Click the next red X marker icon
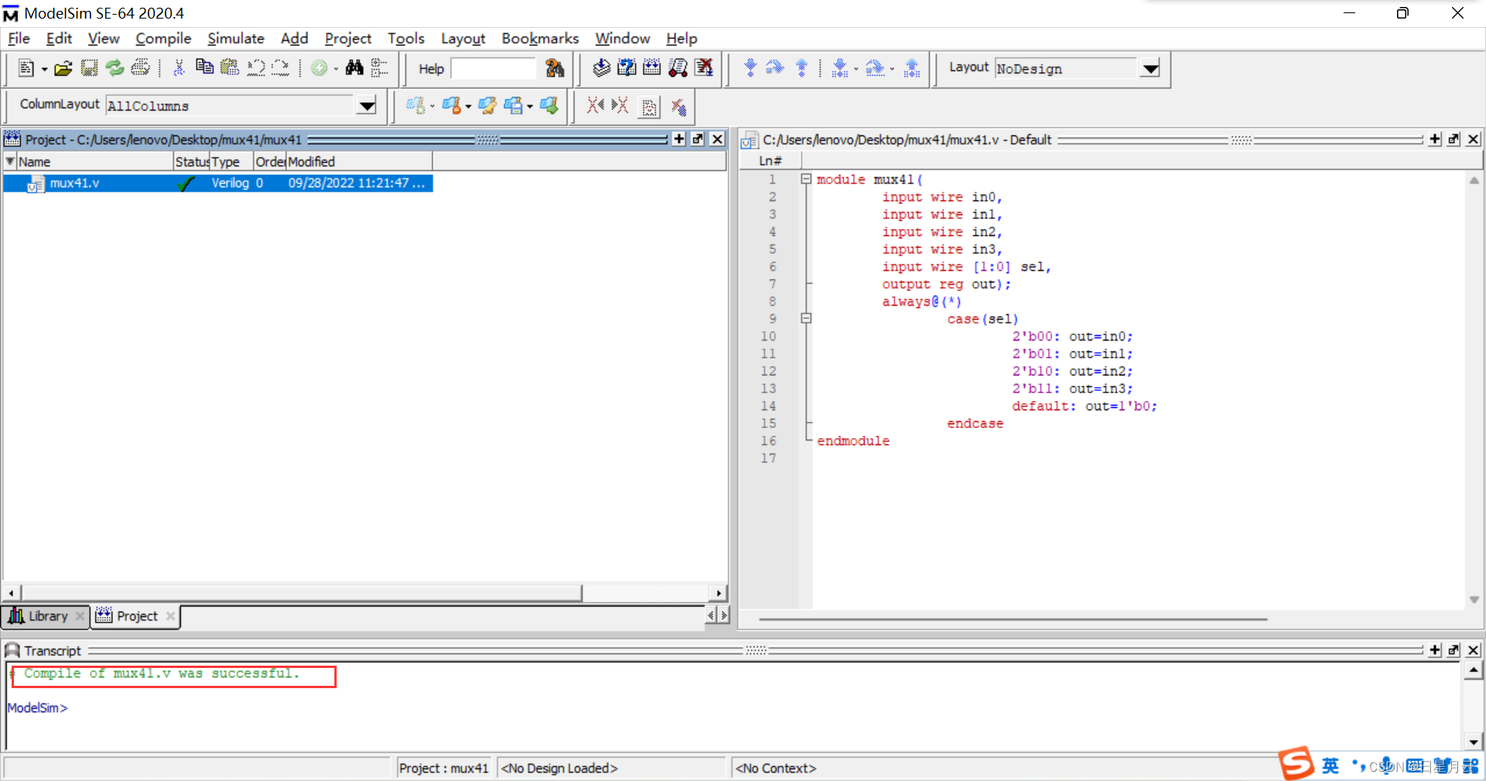Viewport: 1486px width, 781px height. click(620, 105)
